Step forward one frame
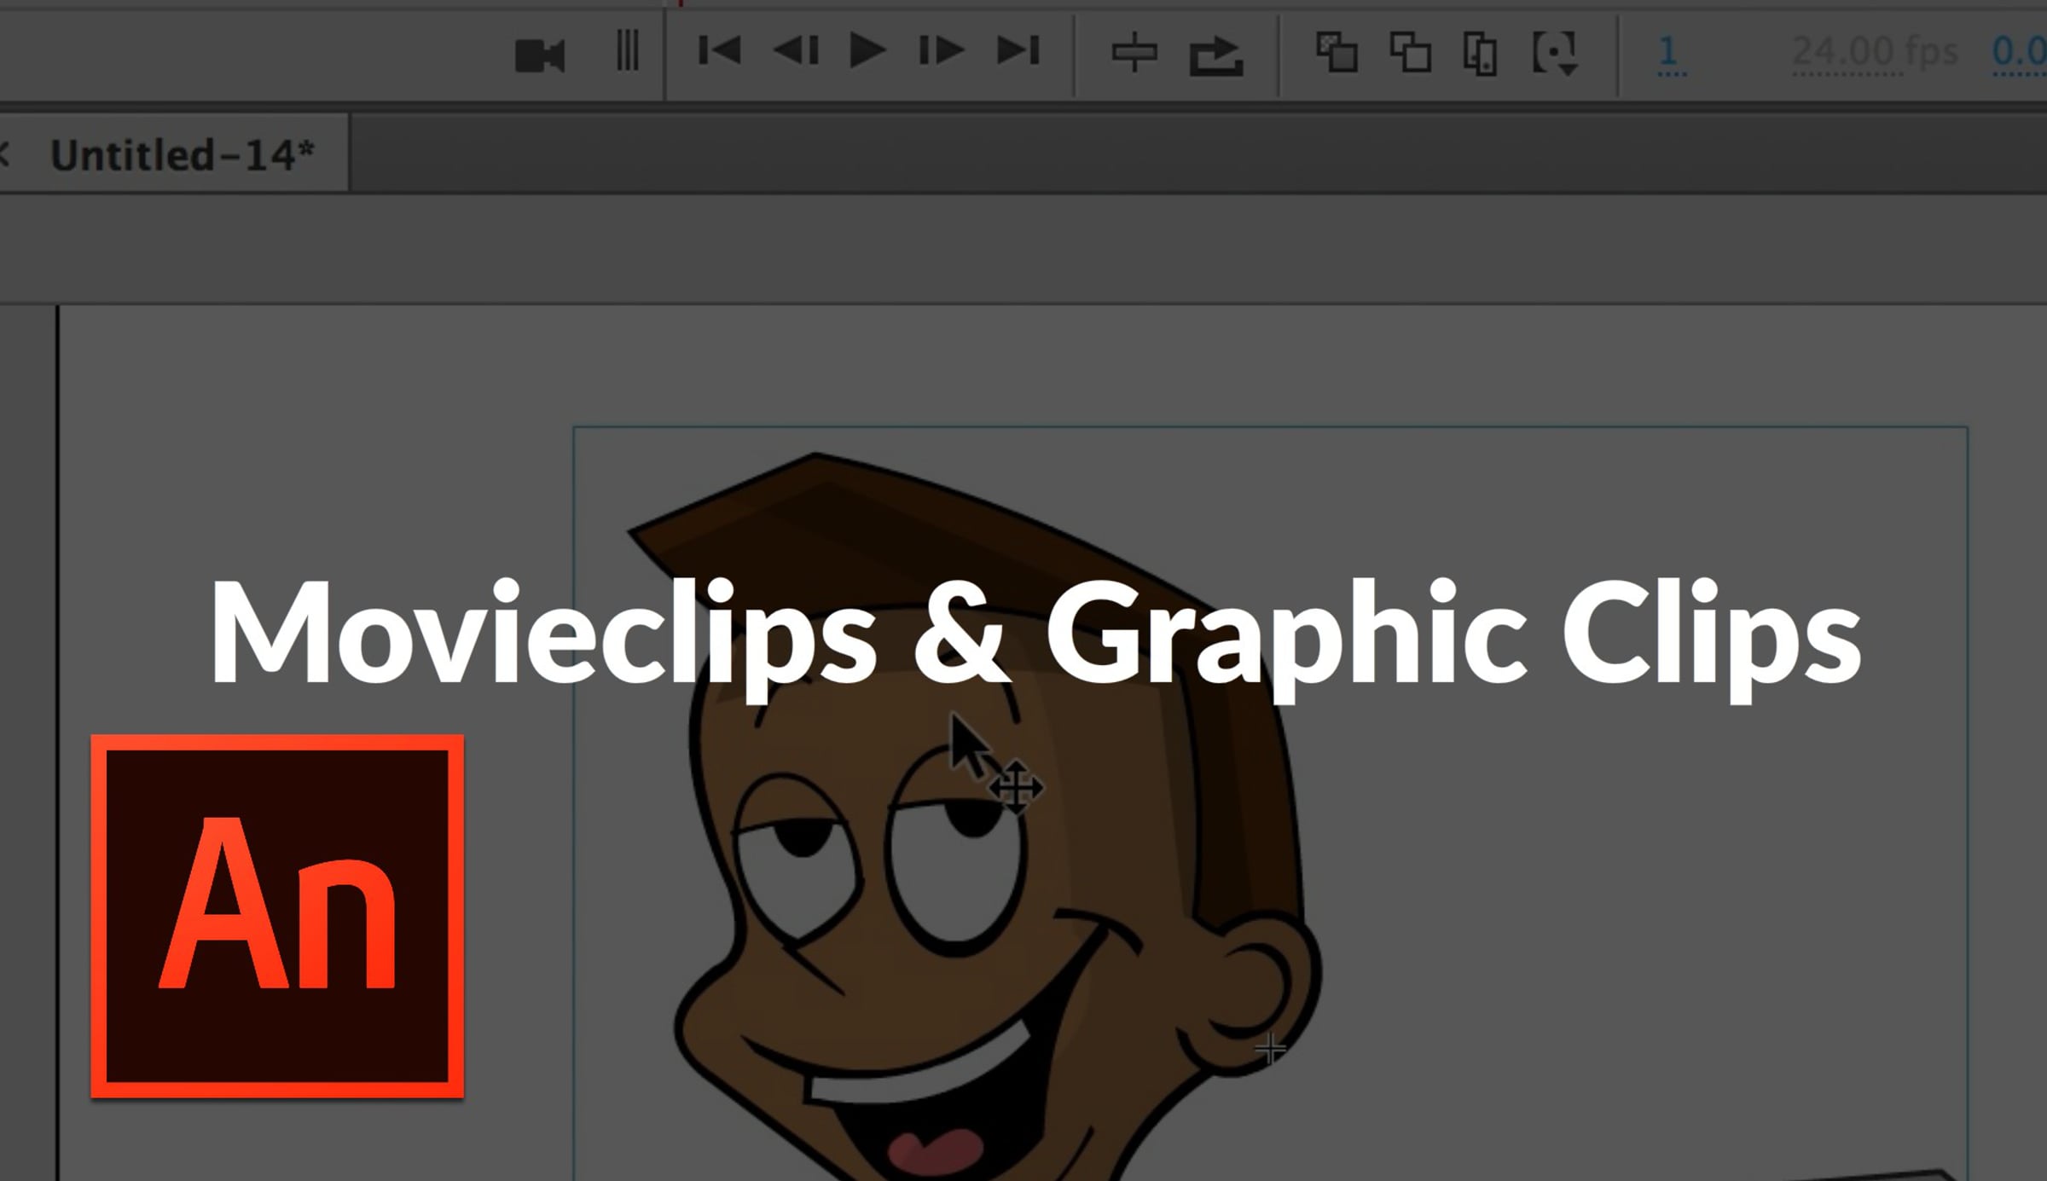Screen dimensions: 2047x1181 pos(942,50)
